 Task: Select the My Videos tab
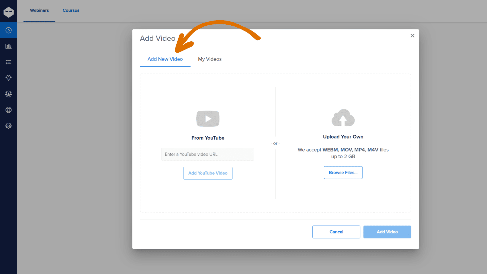pos(210,59)
